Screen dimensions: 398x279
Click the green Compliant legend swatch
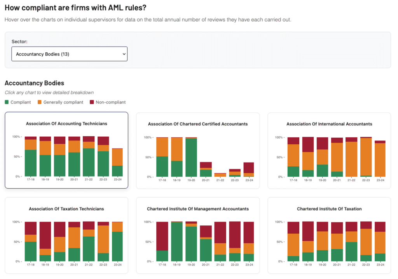click(7, 102)
